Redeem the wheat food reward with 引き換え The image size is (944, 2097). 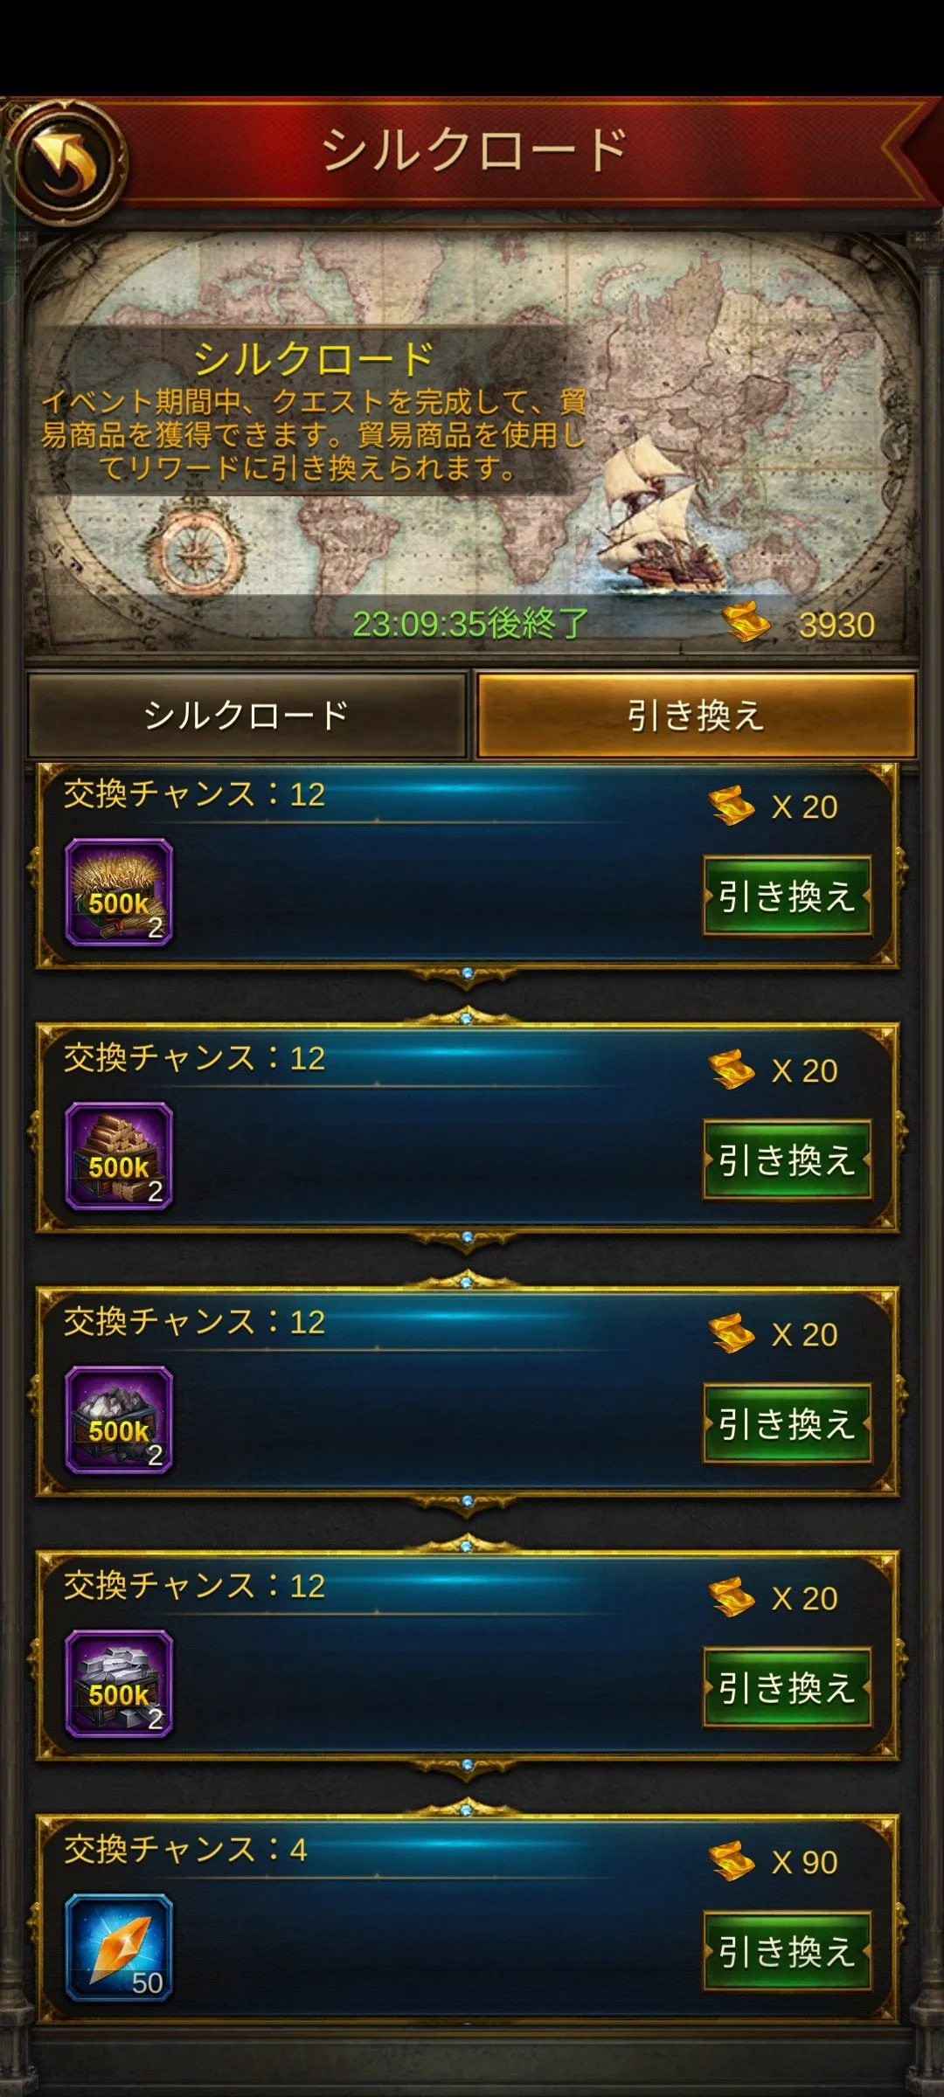788,896
